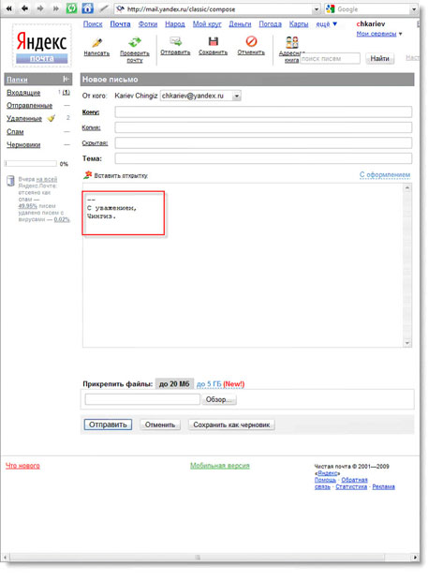Open the Поиск top navigation link

pos(93,24)
